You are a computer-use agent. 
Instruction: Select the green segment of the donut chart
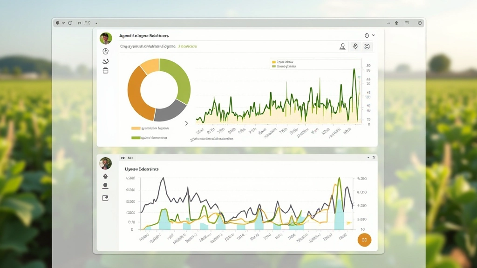click(179, 79)
